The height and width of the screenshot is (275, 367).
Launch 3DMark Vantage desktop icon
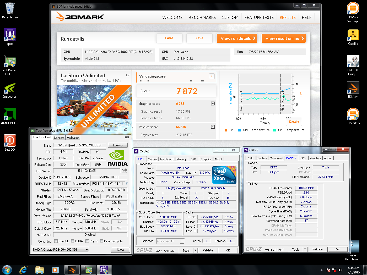[x=353, y=12]
